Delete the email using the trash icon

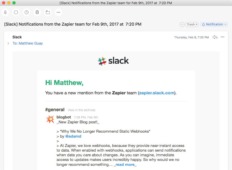(37, 12)
